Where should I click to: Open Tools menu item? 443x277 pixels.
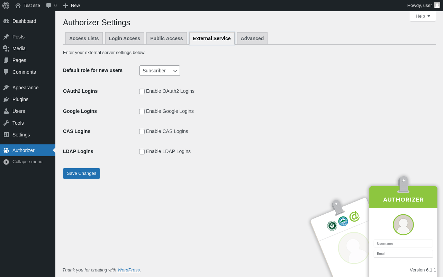[28, 123]
